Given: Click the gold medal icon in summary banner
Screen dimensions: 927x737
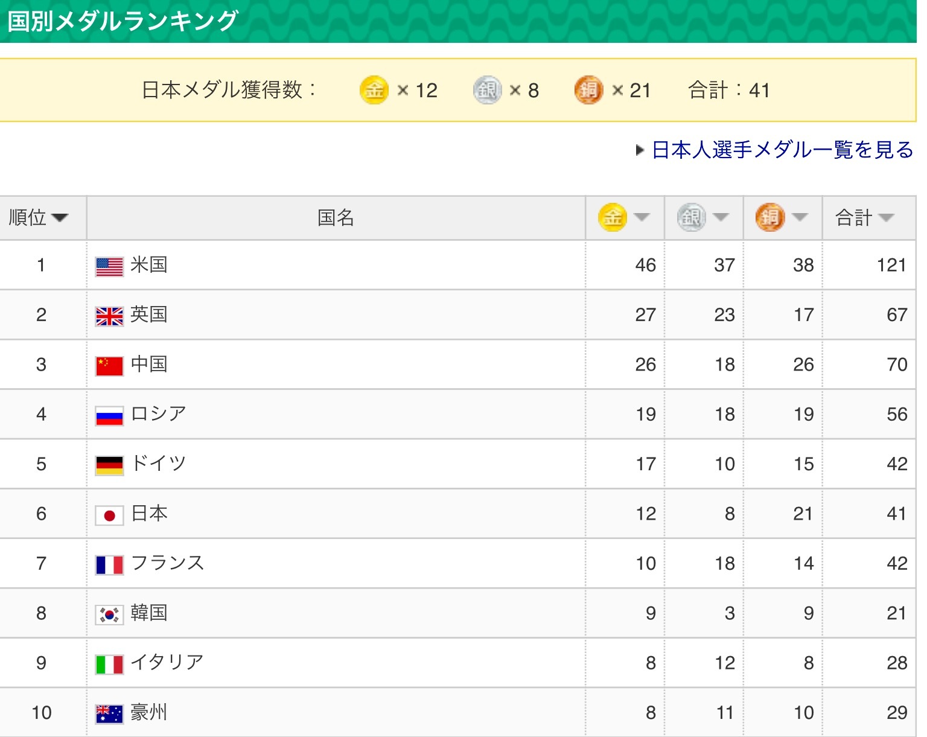Looking at the screenshot, I should click(x=374, y=91).
